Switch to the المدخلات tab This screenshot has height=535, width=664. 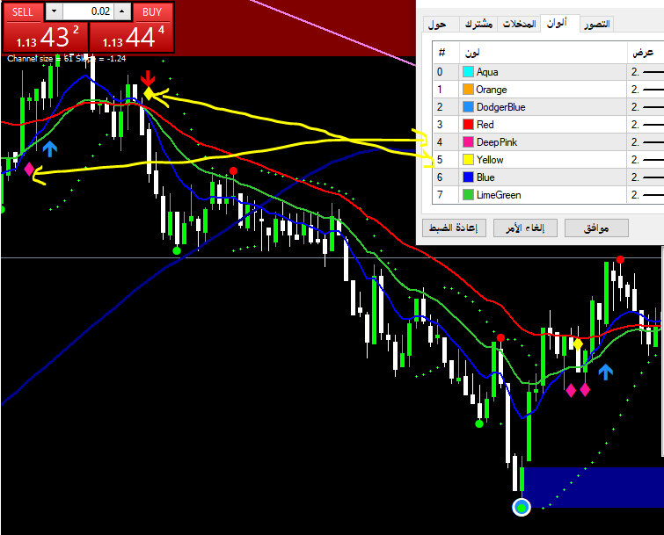tap(518, 24)
